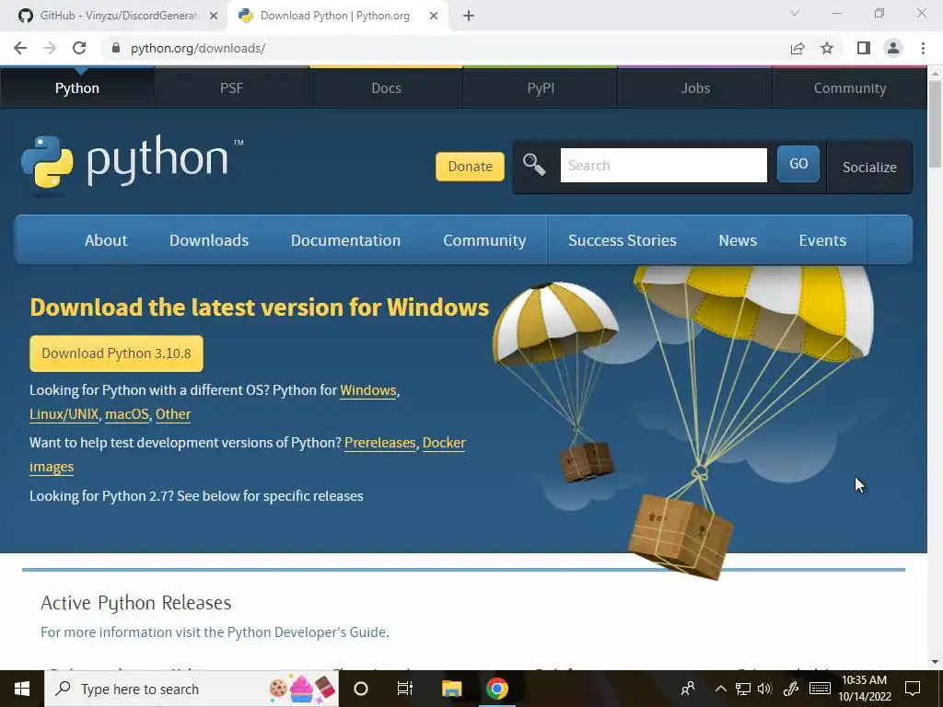Click the Chrome icon in the taskbar
Screen dimensions: 943x707
[496, 689]
